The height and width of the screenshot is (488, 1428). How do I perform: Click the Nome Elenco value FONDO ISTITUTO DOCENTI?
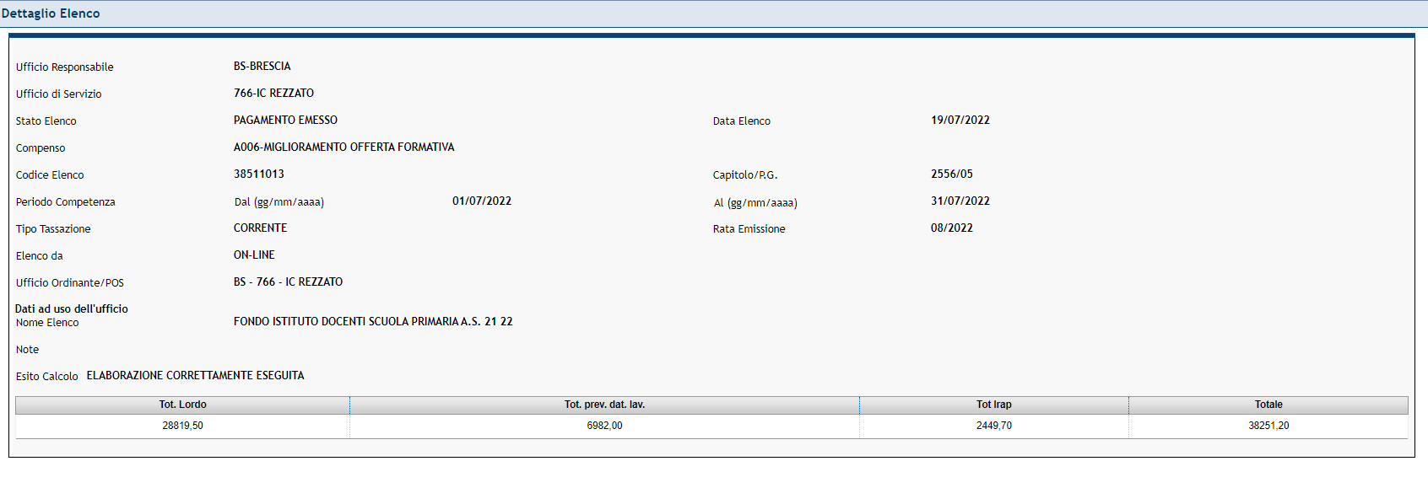(372, 322)
